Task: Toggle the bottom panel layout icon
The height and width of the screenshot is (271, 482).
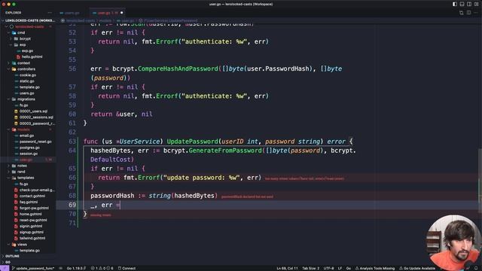Action: pos(462,5)
